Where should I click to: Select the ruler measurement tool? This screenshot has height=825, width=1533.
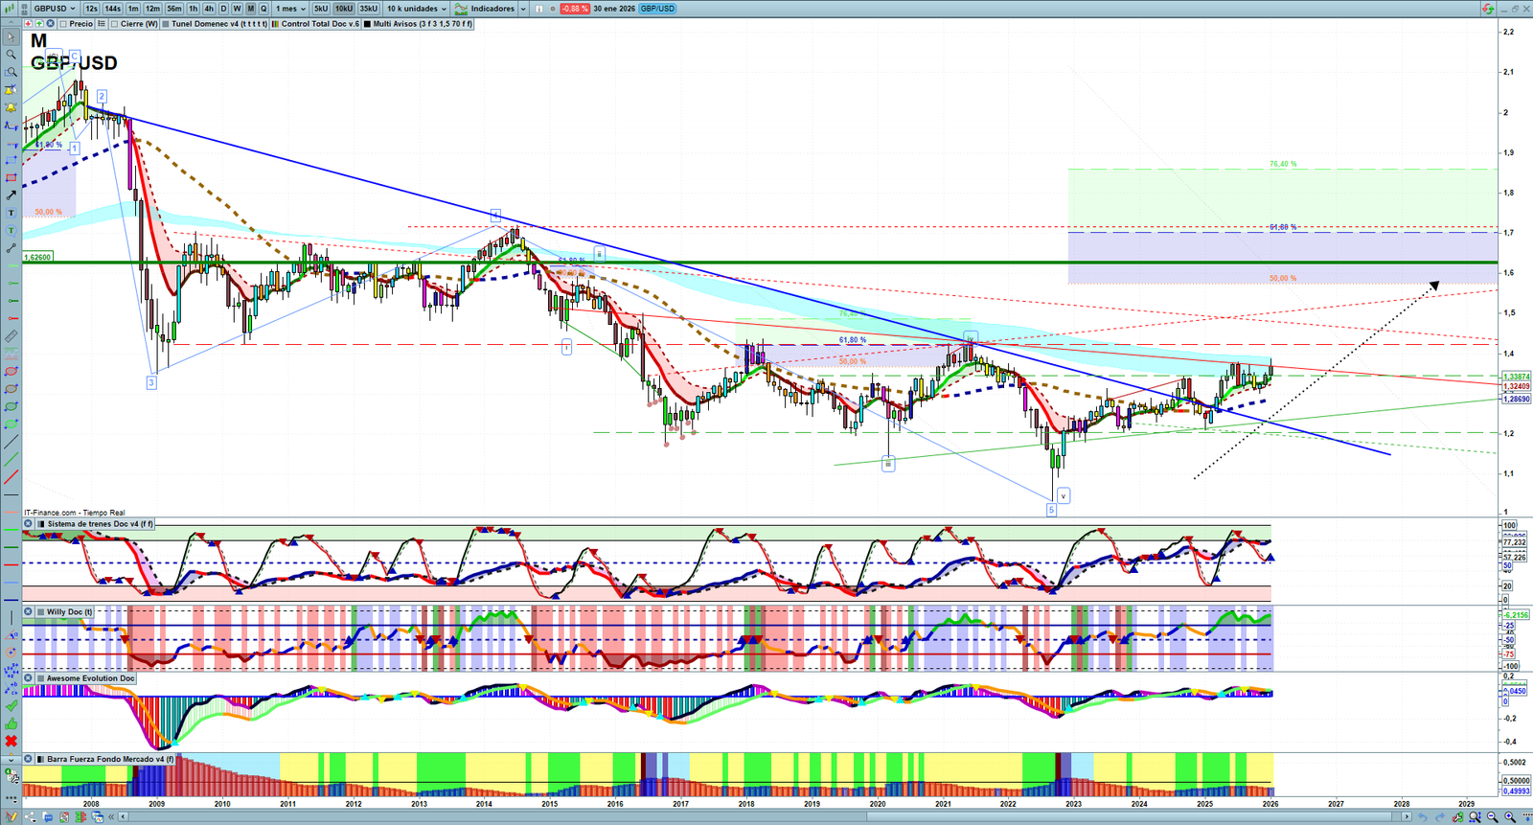[x=11, y=336]
